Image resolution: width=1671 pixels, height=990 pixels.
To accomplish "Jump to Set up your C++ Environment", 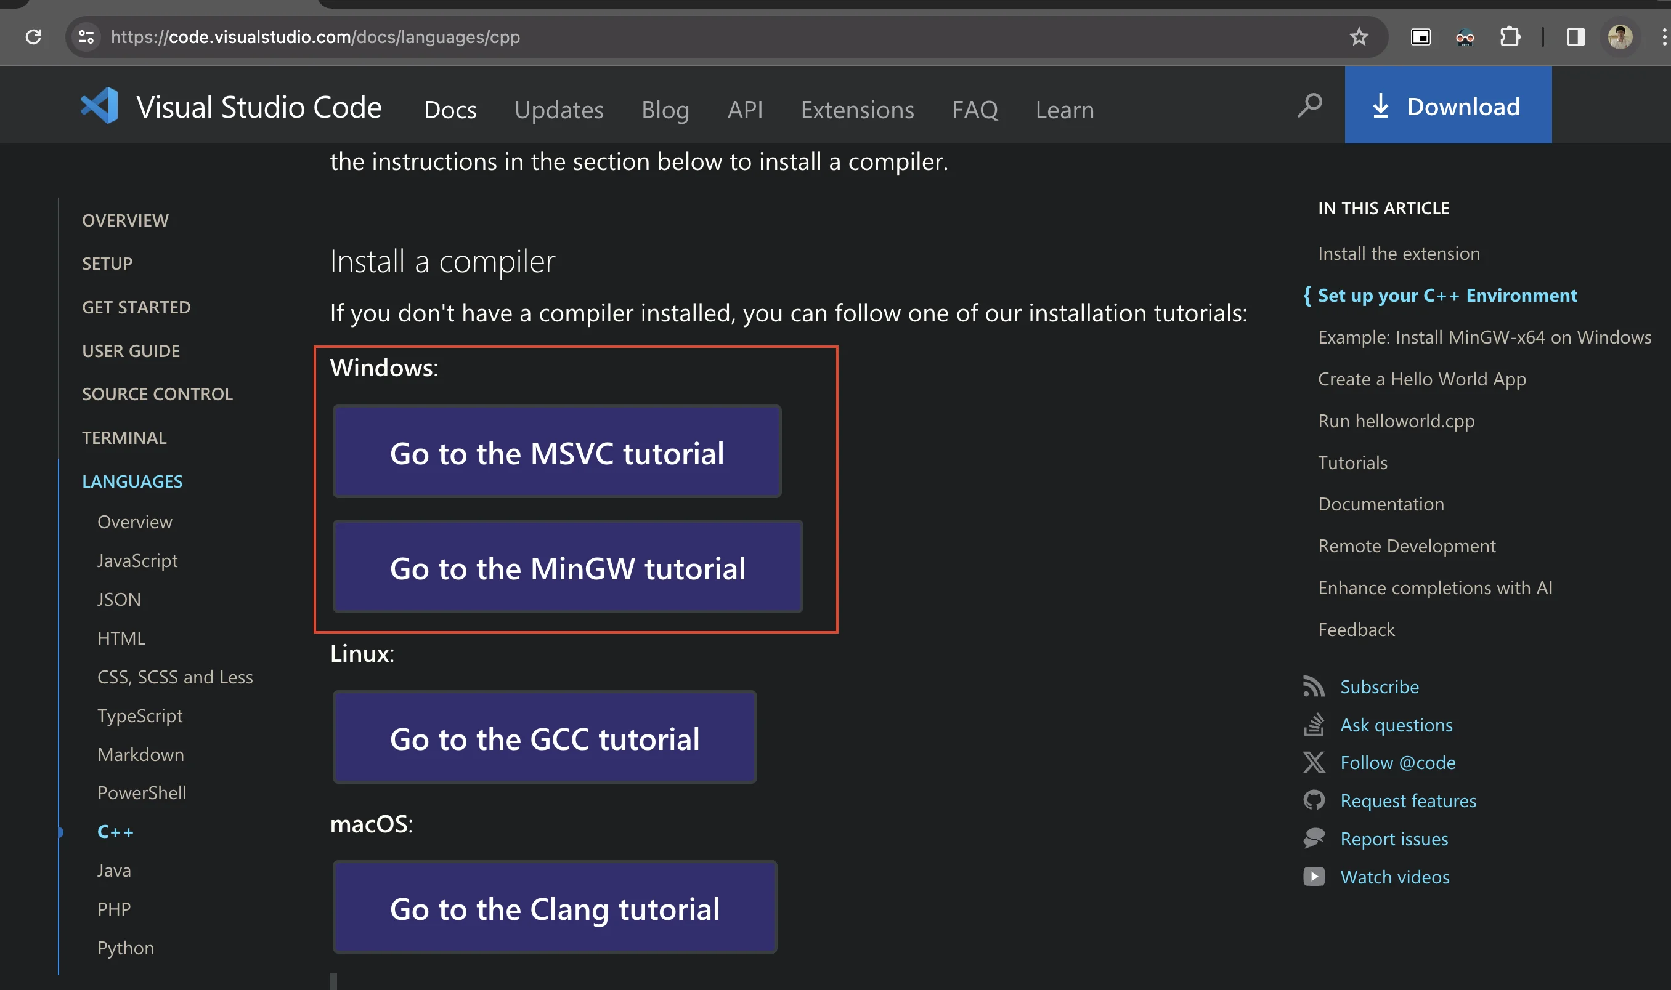I will pos(1447,296).
